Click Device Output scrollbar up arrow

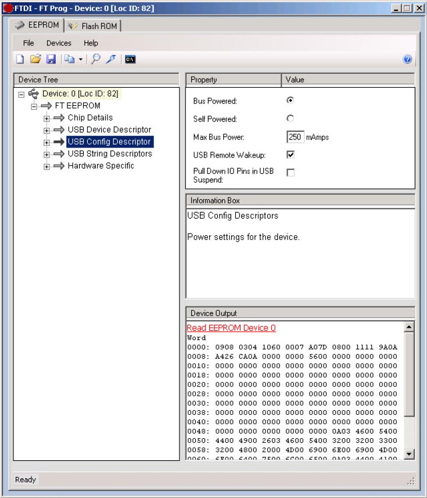click(x=409, y=327)
